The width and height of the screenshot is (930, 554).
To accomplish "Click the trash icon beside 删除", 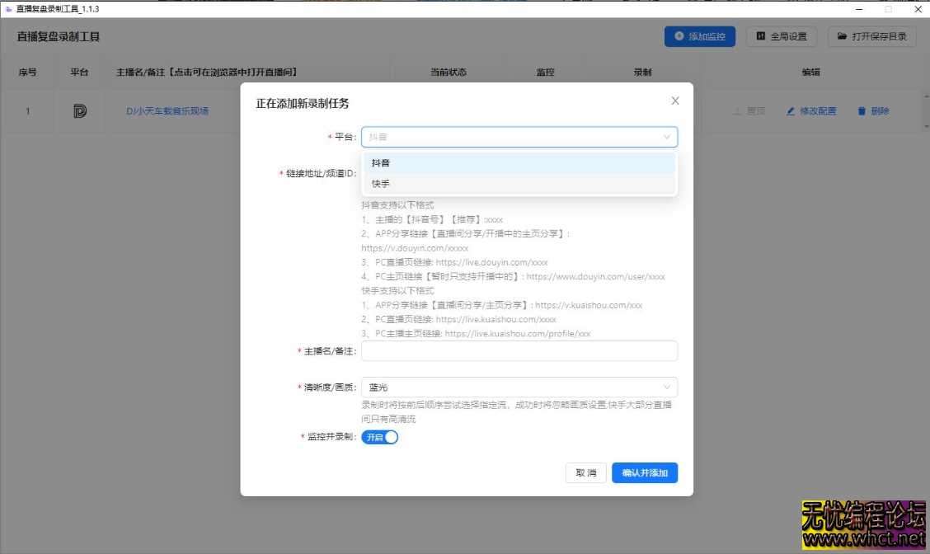I will [x=862, y=110].
